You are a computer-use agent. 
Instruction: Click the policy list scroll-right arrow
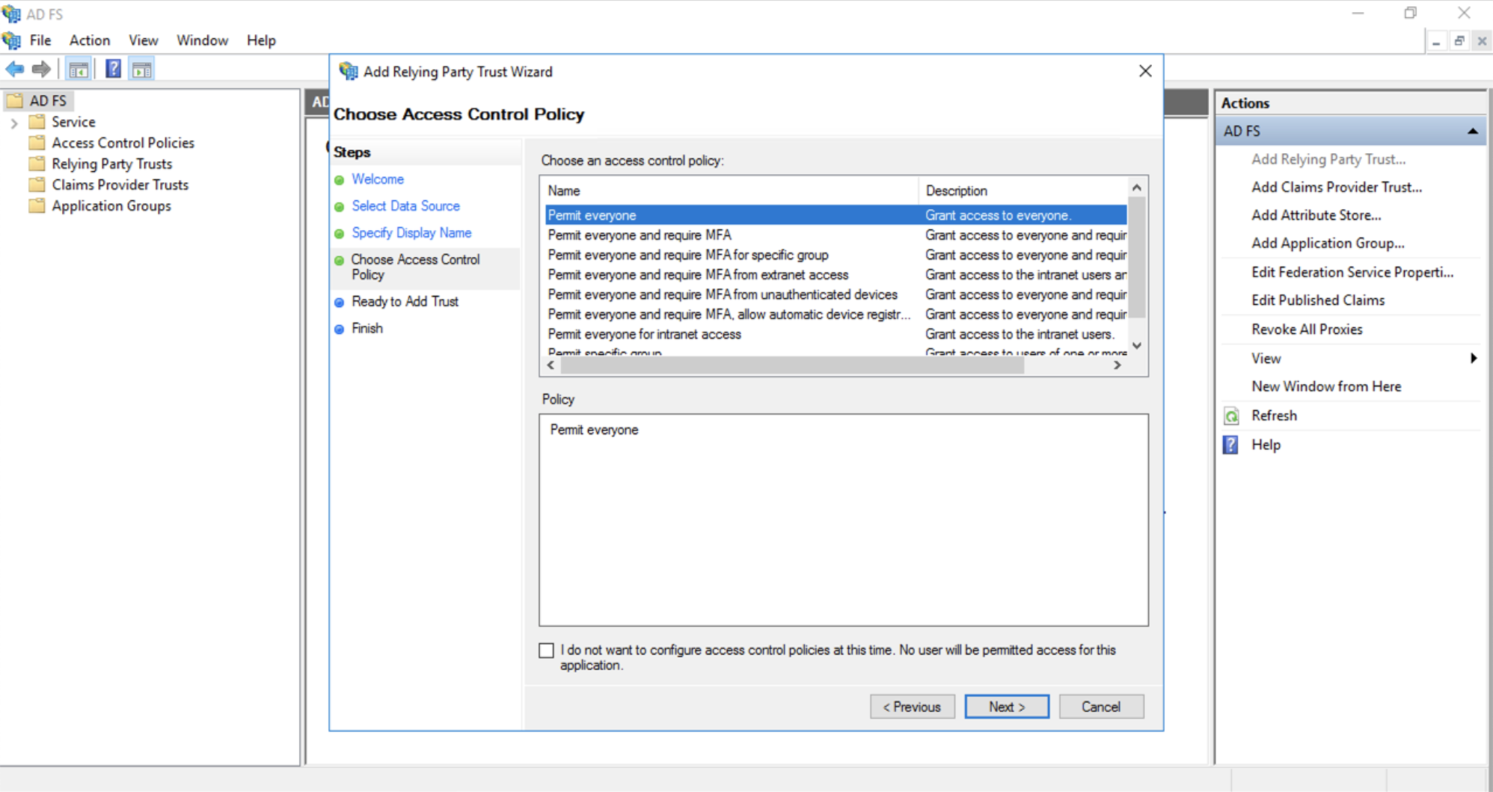(1118, 365)
